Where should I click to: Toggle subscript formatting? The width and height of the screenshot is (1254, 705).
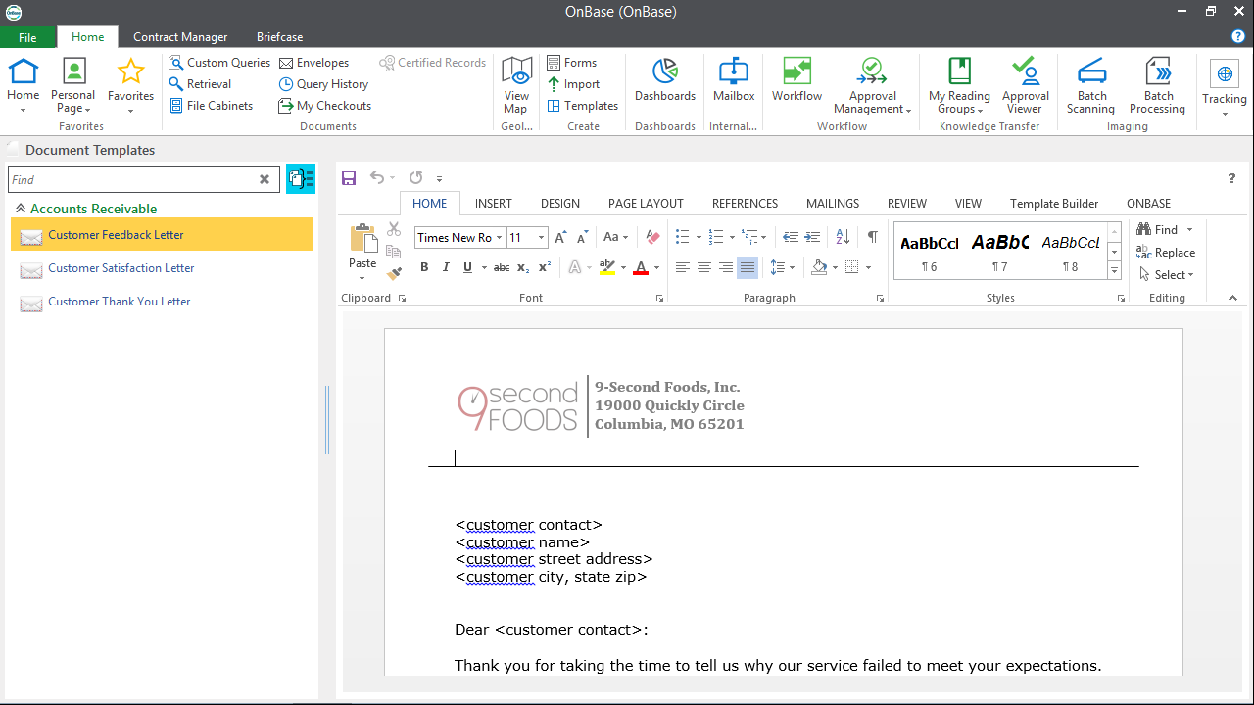(x=523, y=267)
